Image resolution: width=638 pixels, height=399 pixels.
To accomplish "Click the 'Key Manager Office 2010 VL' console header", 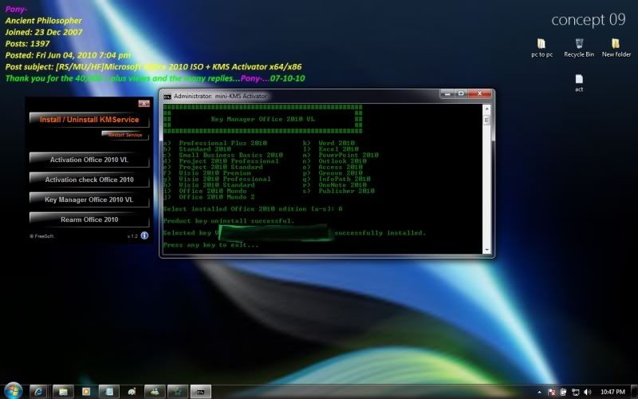I will [262, 119].
